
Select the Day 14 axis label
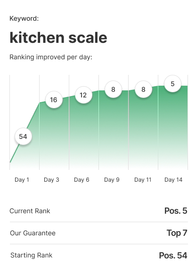(173, 180)
